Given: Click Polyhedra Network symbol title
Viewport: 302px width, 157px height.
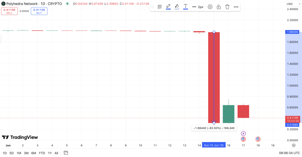Looking at the screenshot, I should coord(22,4).
